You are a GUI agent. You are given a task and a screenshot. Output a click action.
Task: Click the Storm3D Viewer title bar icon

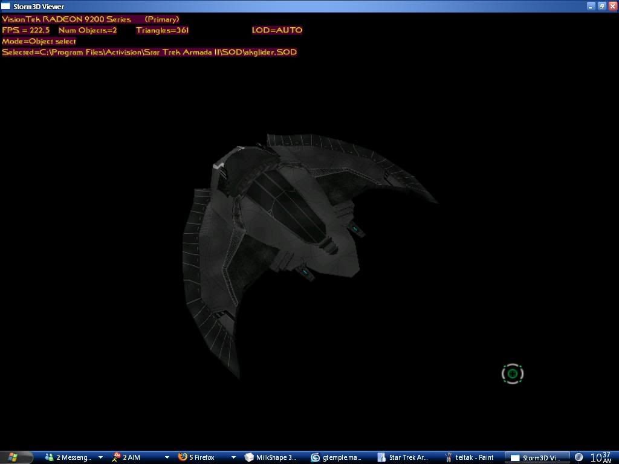click(5, 6)
